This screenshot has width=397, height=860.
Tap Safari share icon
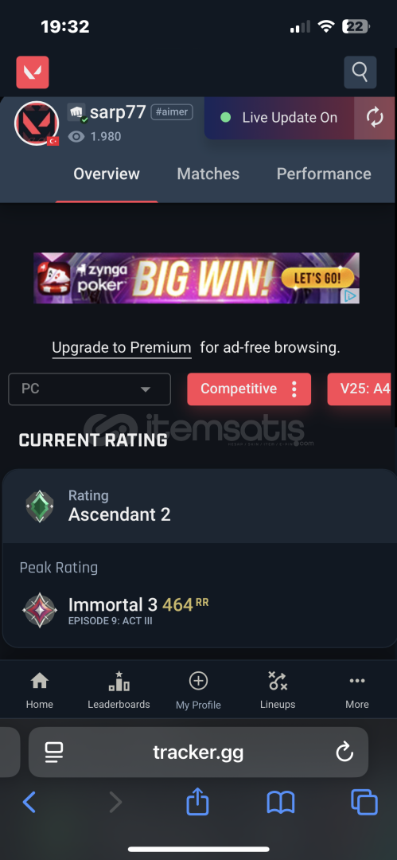[x=198, y=803]
